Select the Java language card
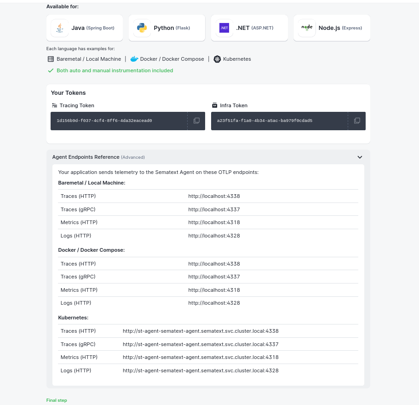 point(84,28)
